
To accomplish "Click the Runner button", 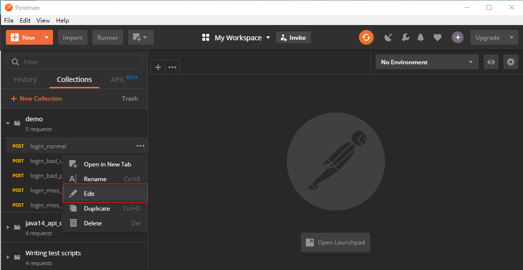I will tap(108, 37).
